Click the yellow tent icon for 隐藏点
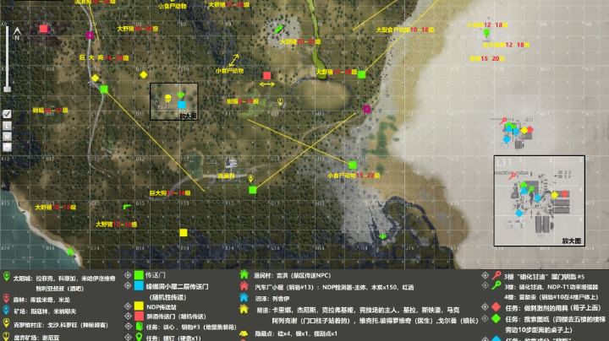Screen dimensions: 609x341 (x=244, y=333)
